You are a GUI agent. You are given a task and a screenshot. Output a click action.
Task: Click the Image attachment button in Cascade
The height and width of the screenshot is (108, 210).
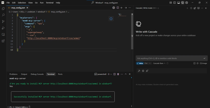(203, 63)
